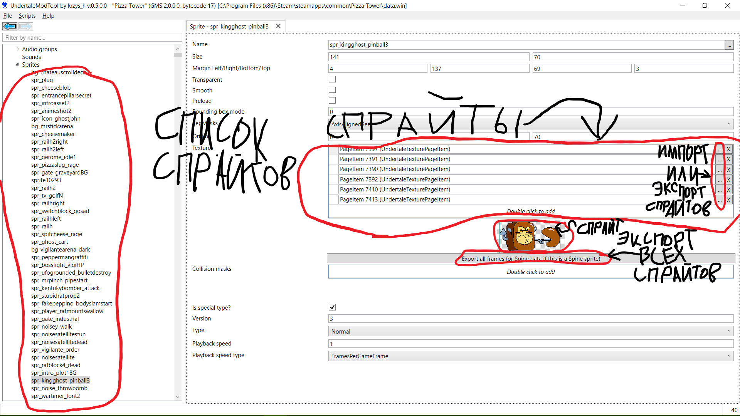Toggle the Smooth checkbox
This screenshot has height=416, width=740.
point(332,90)
